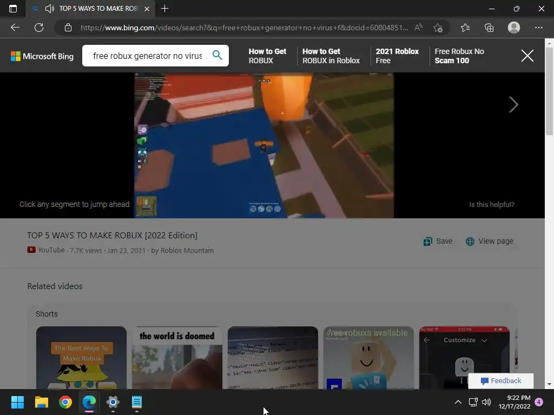Open Read aloud icon in address bar
Screen dimensions: 554x415
coord(418,28)
